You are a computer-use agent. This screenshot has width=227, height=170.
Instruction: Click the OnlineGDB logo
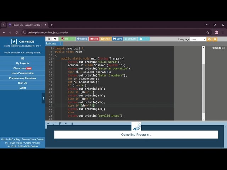tap(23, 42)
